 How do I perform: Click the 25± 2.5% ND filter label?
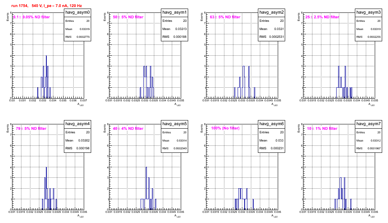pos(322,17)
